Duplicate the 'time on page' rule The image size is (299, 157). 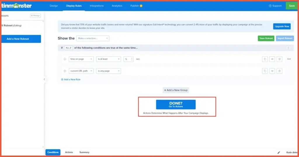(265, 59)
